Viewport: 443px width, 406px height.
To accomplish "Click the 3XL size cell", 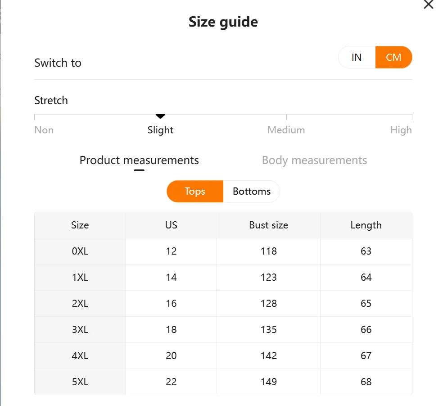I will [x=80, y=330].
